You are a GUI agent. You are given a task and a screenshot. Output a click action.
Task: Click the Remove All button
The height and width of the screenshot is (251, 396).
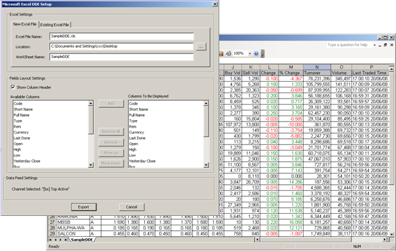pyautogui.click(x=111, y=132)
